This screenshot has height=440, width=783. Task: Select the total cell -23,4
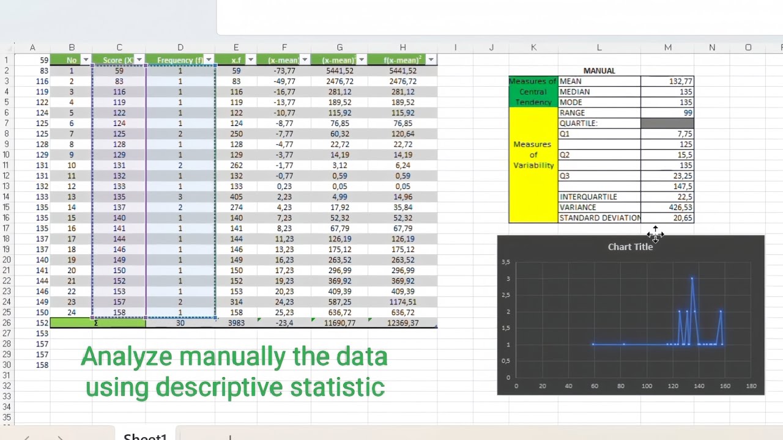(x=284, y=323)
